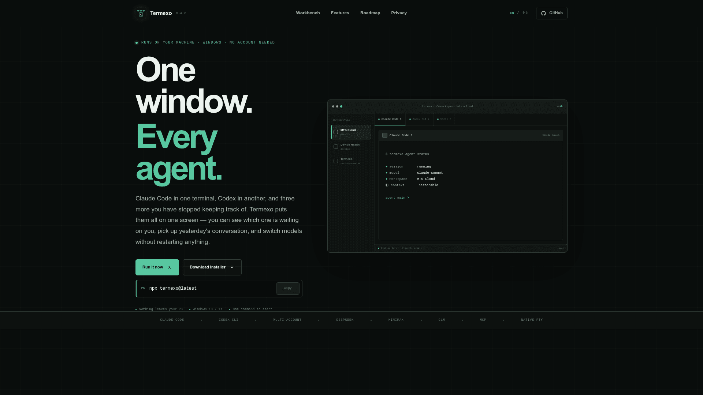Click MCP in the ticker strip
Image resolution: width=703 pixels, height=395 pixels.
tap(483, 320)
